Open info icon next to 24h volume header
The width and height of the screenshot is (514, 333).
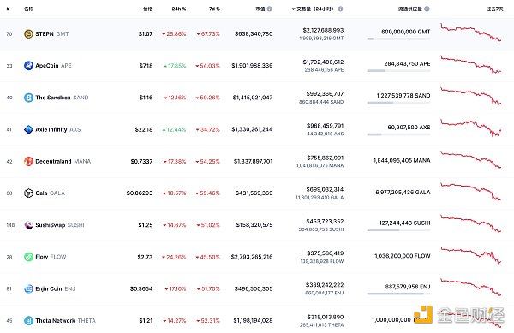[340, 9]
